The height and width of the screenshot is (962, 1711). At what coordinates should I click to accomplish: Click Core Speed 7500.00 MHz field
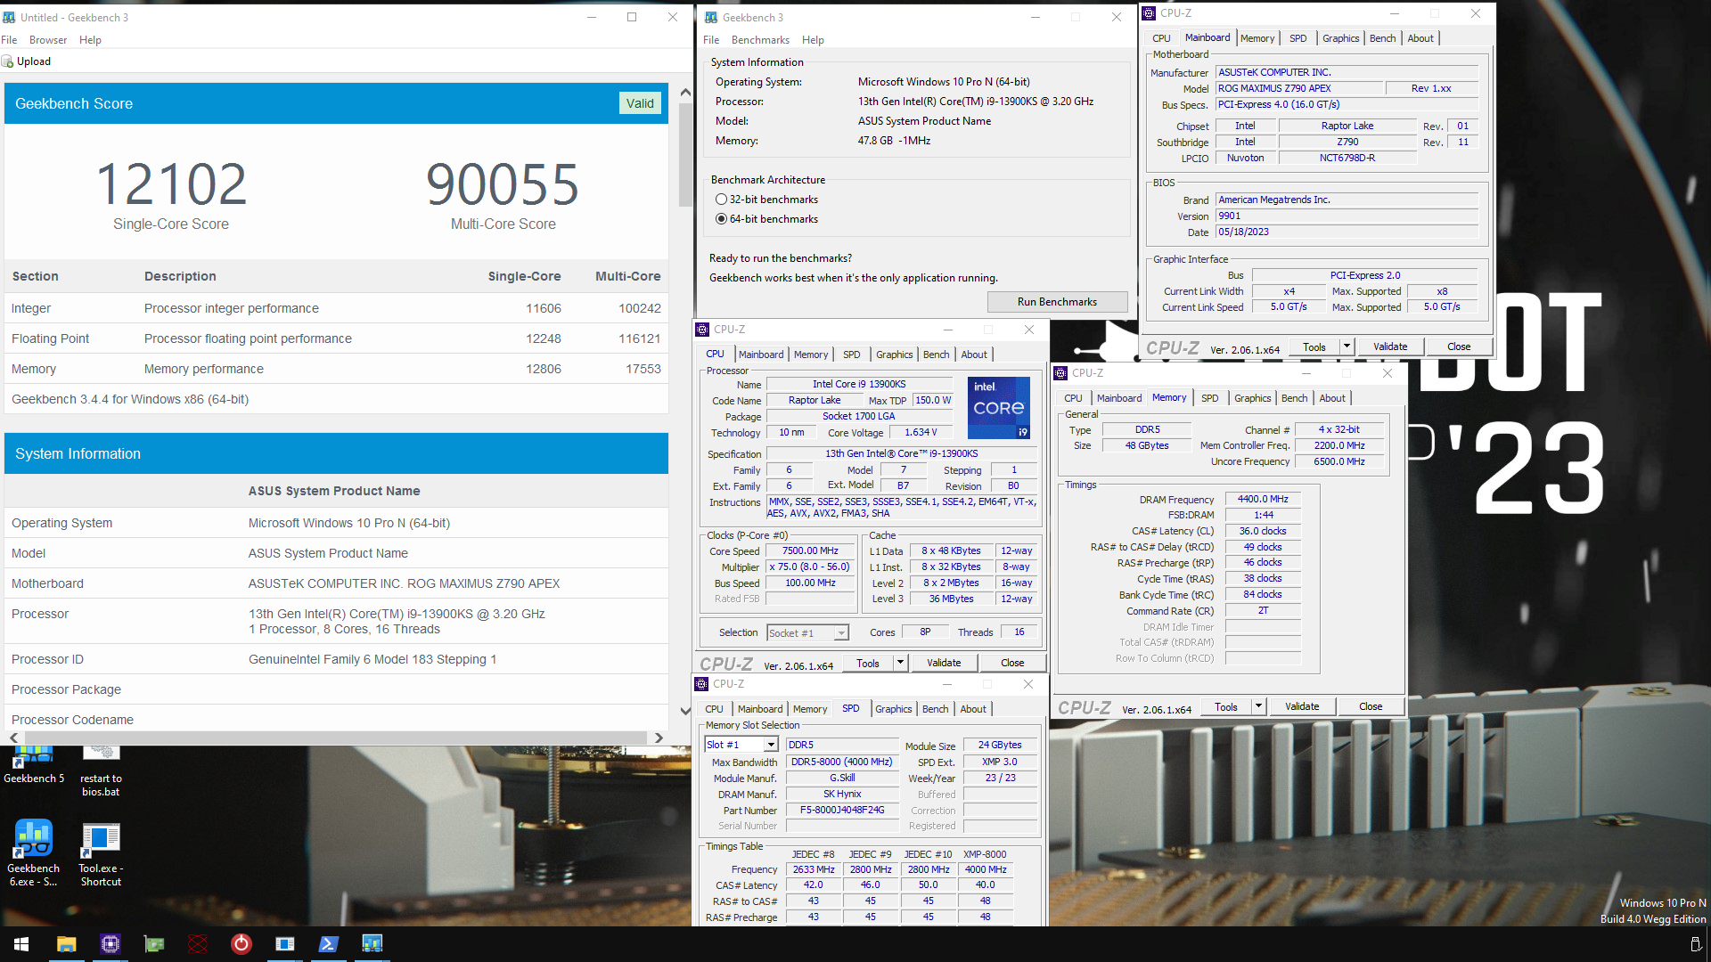811,551
